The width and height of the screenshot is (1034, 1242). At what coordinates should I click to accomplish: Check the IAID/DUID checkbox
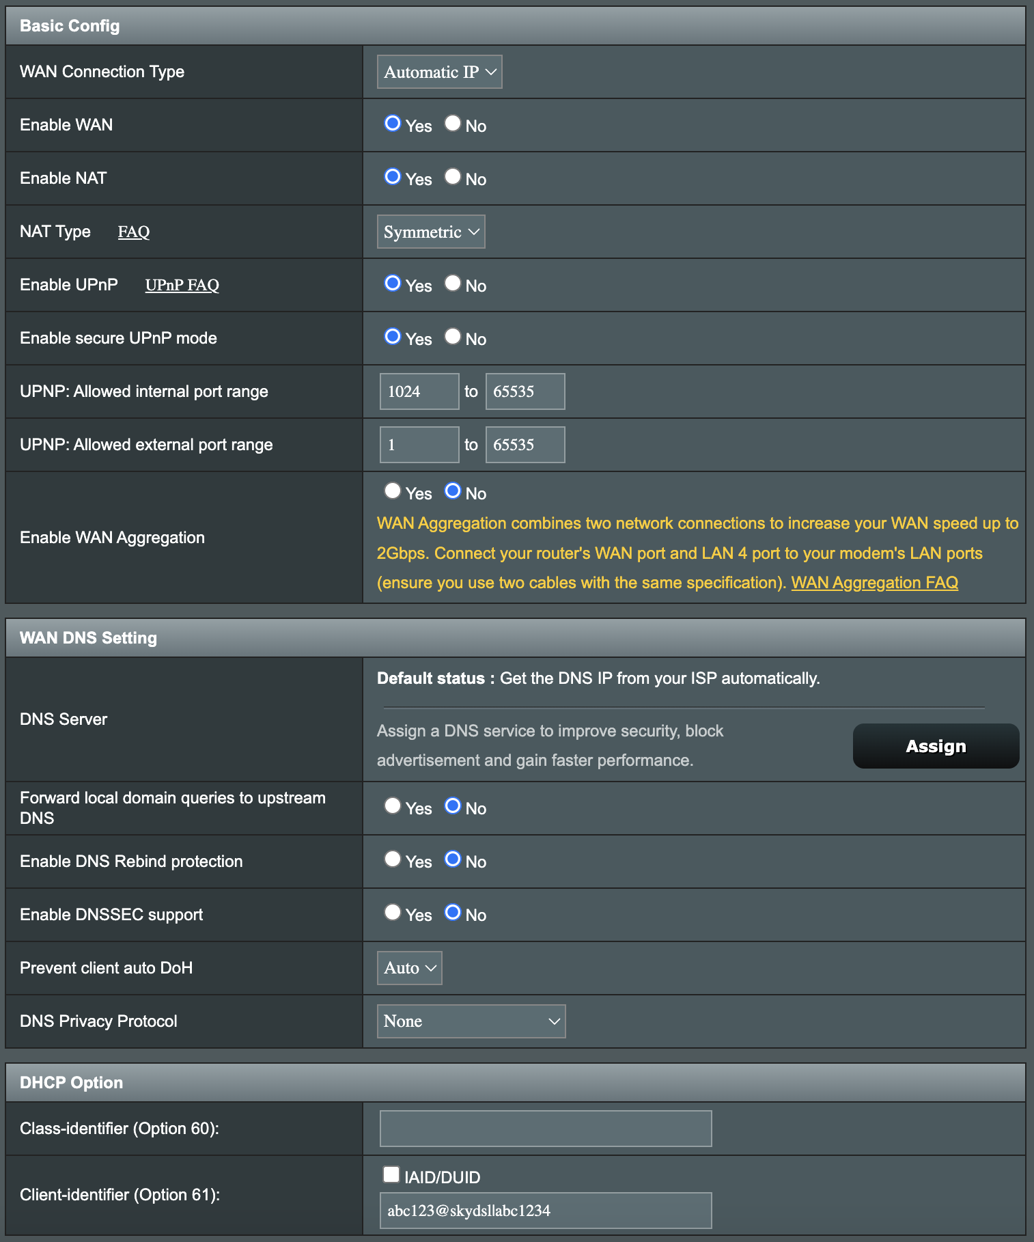pyautogui.click(x=391, y=1175)
